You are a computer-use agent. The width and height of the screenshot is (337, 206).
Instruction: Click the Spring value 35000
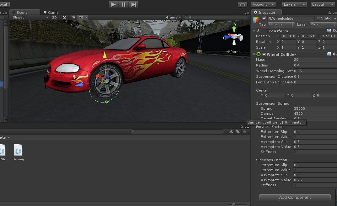[315, 108]
